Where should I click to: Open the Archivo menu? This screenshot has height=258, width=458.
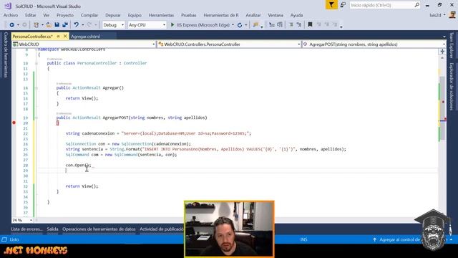[11, 15]
